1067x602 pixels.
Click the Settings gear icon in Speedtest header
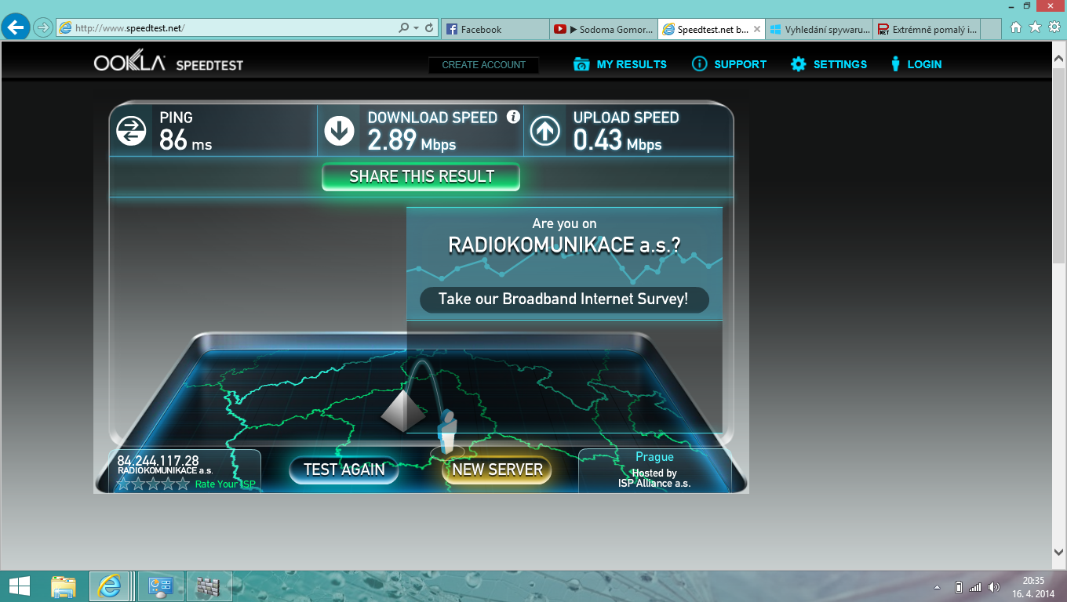[798, 64]
